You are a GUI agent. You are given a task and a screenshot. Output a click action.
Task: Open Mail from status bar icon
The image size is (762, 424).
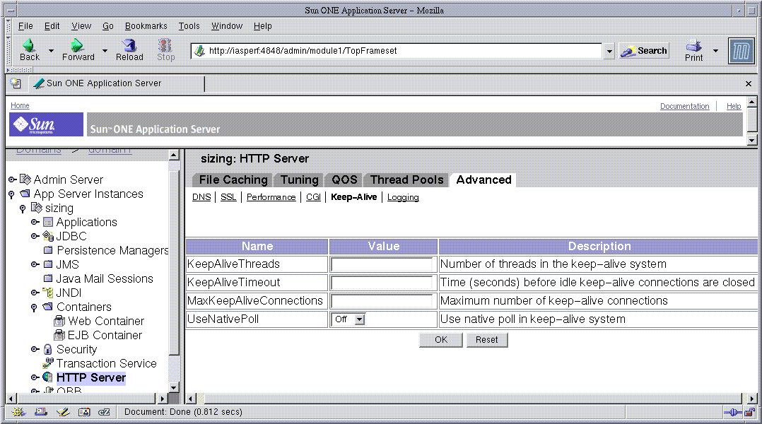(x=41, y=412)
